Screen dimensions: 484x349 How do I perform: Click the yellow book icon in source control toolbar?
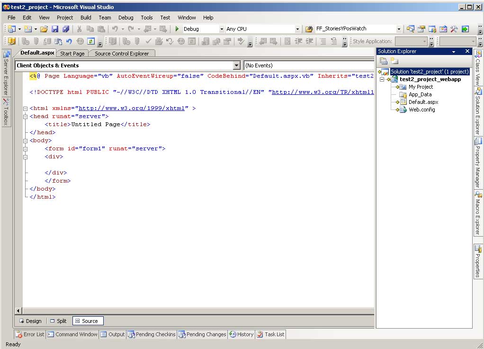pyautogui.click(x=12, y=41)
